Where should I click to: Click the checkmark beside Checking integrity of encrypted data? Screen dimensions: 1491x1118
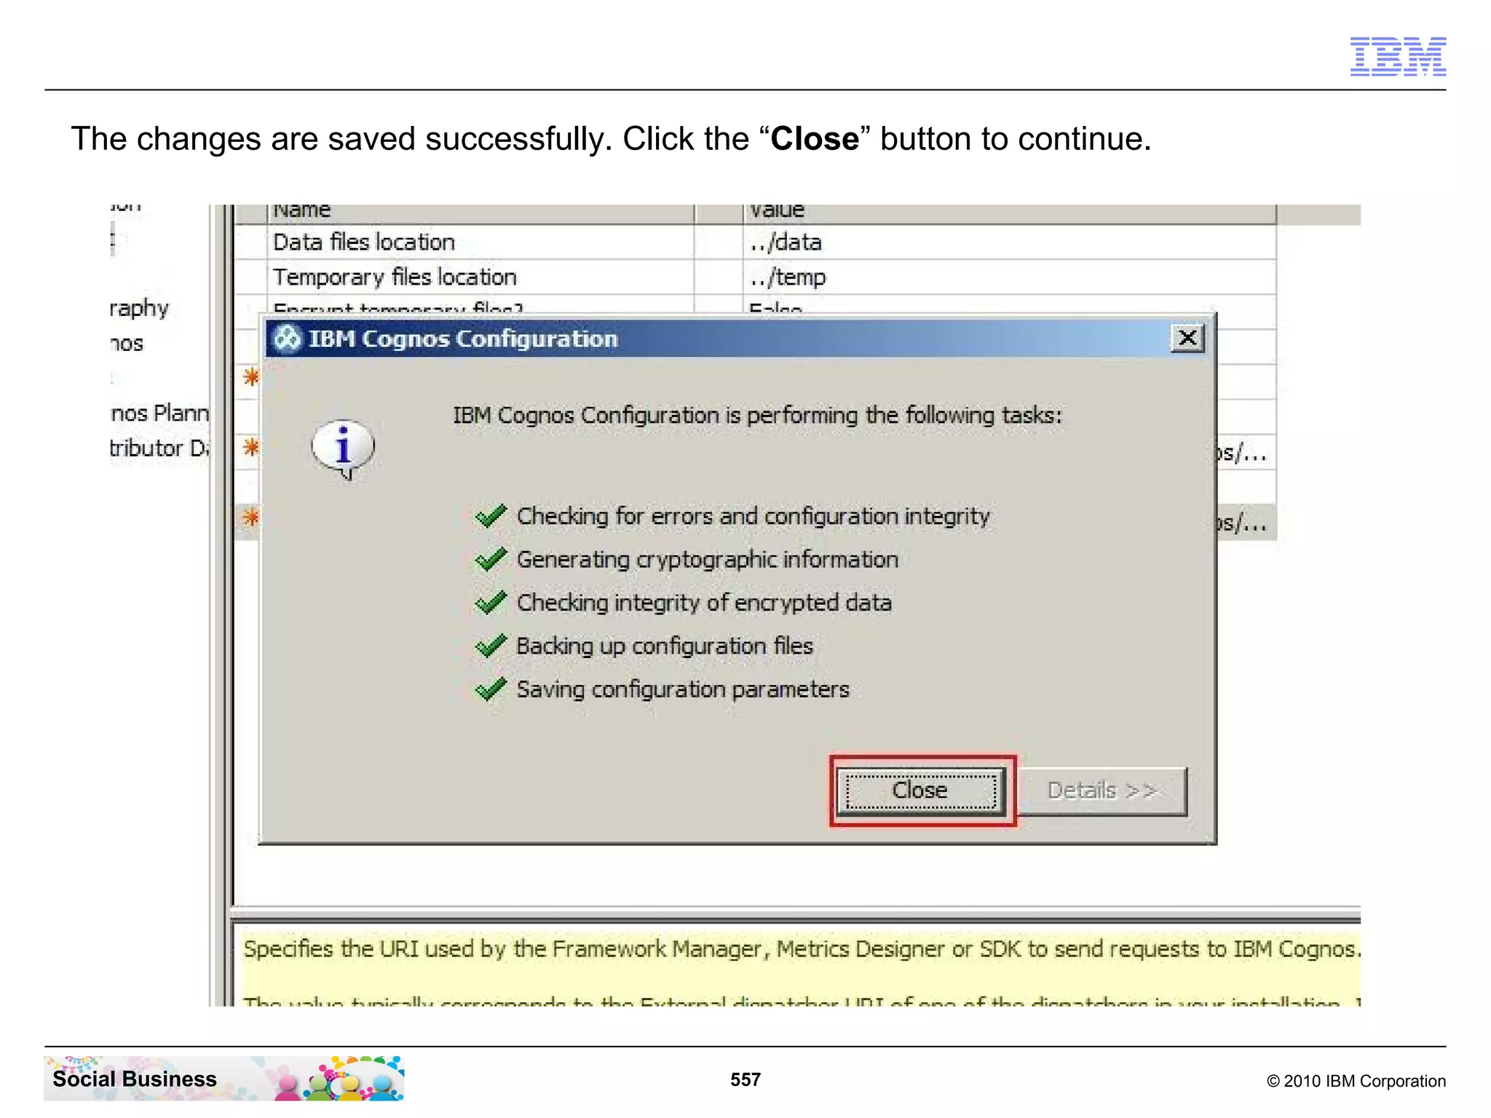click(x=491, y=603)
